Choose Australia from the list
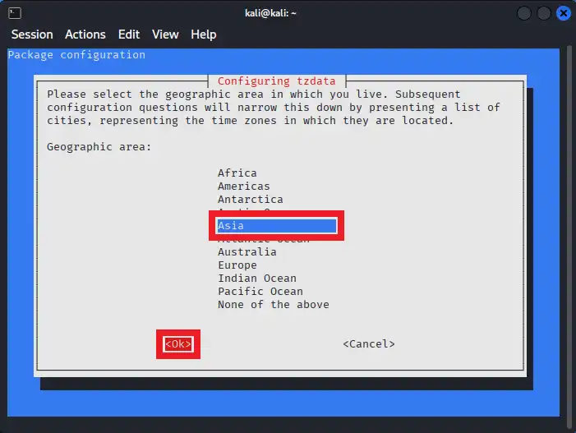The width and height of the screenshot is (576, 433). pyautogui.click(x=247, y=252)
